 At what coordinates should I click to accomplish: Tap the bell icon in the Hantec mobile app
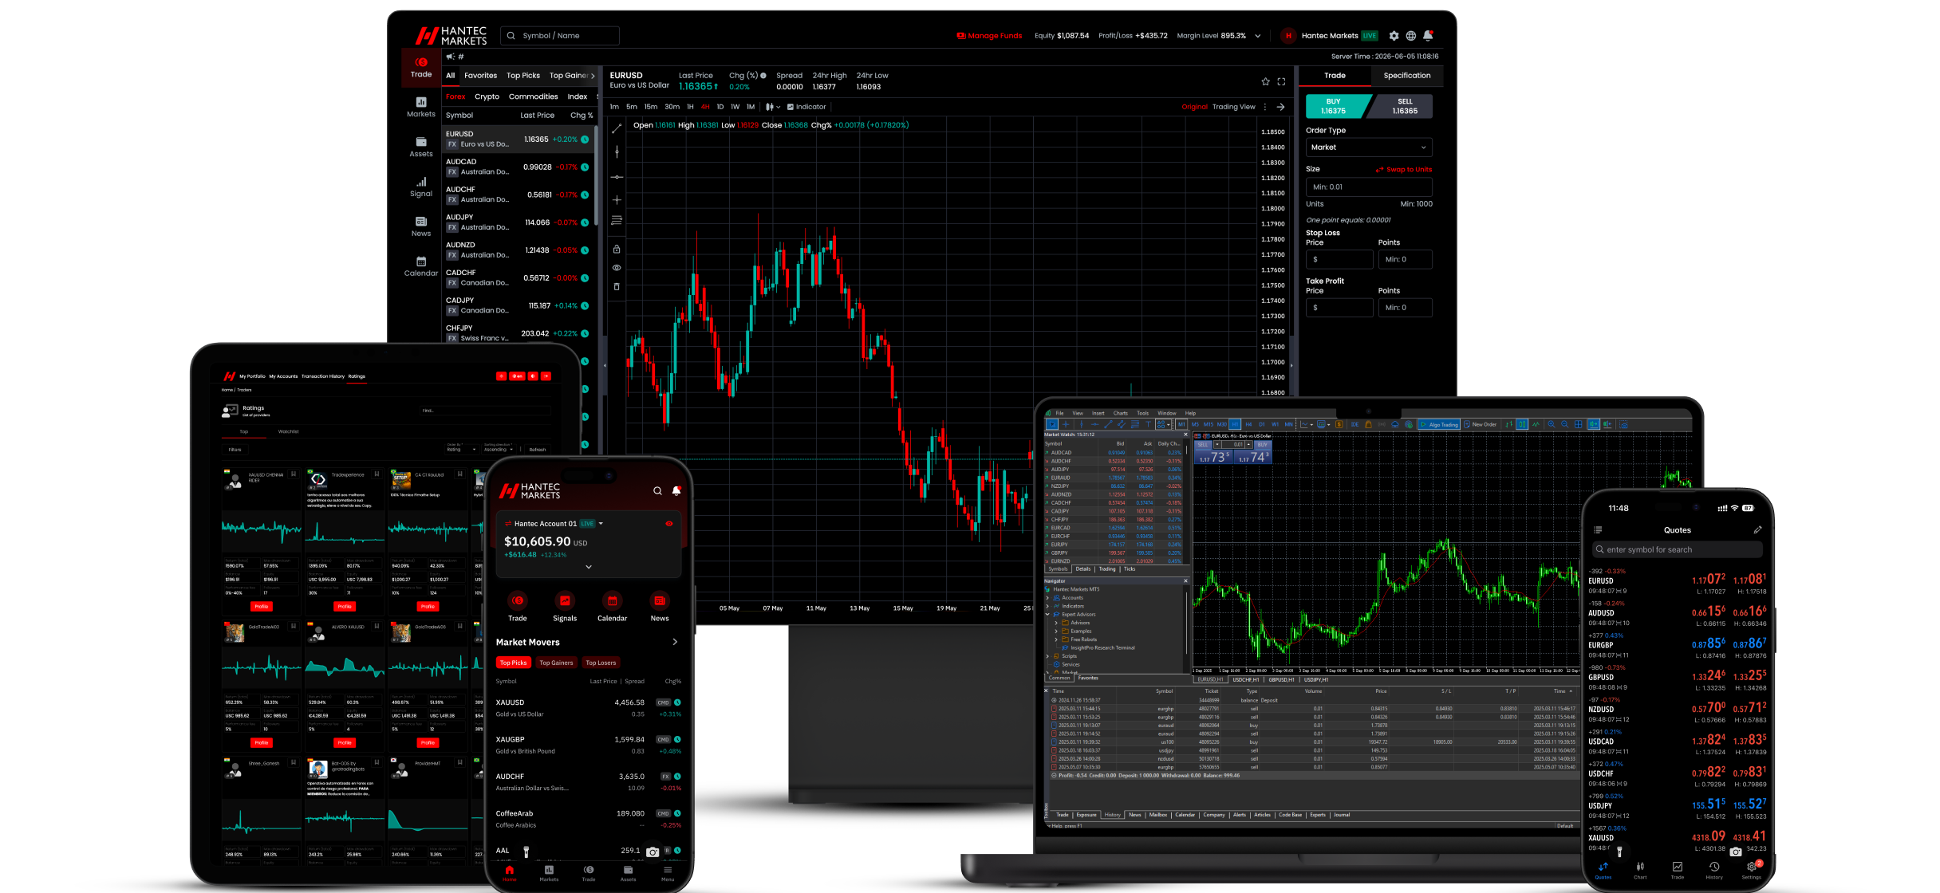[676, 491]
